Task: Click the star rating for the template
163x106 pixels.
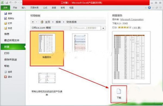Action: 124,28
